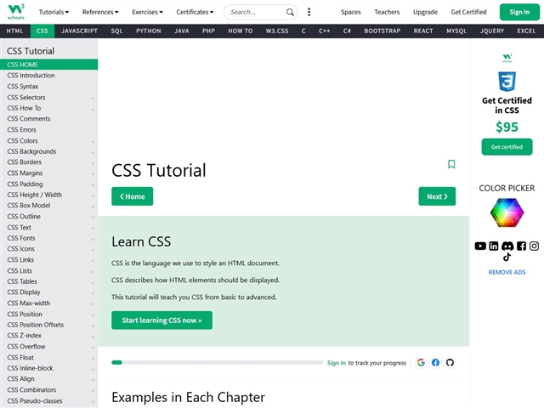Sign in with the GitHub icon

click(450, 363)
